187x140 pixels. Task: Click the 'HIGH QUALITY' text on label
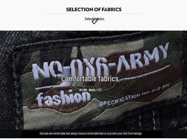[x=91, y=90]
